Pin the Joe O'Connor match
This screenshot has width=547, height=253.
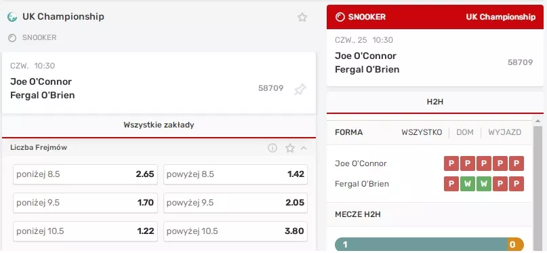300,90
